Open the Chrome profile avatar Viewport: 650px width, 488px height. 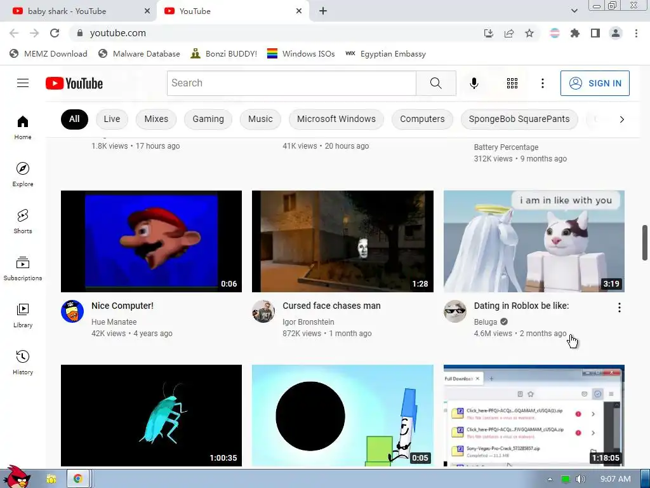click(616, 33)
